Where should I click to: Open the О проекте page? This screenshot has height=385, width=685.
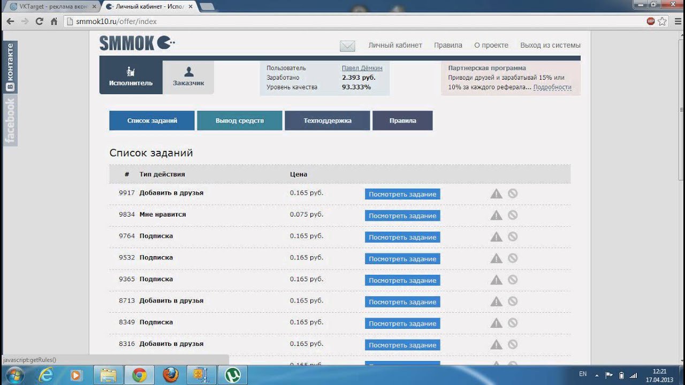coord(491,45)
